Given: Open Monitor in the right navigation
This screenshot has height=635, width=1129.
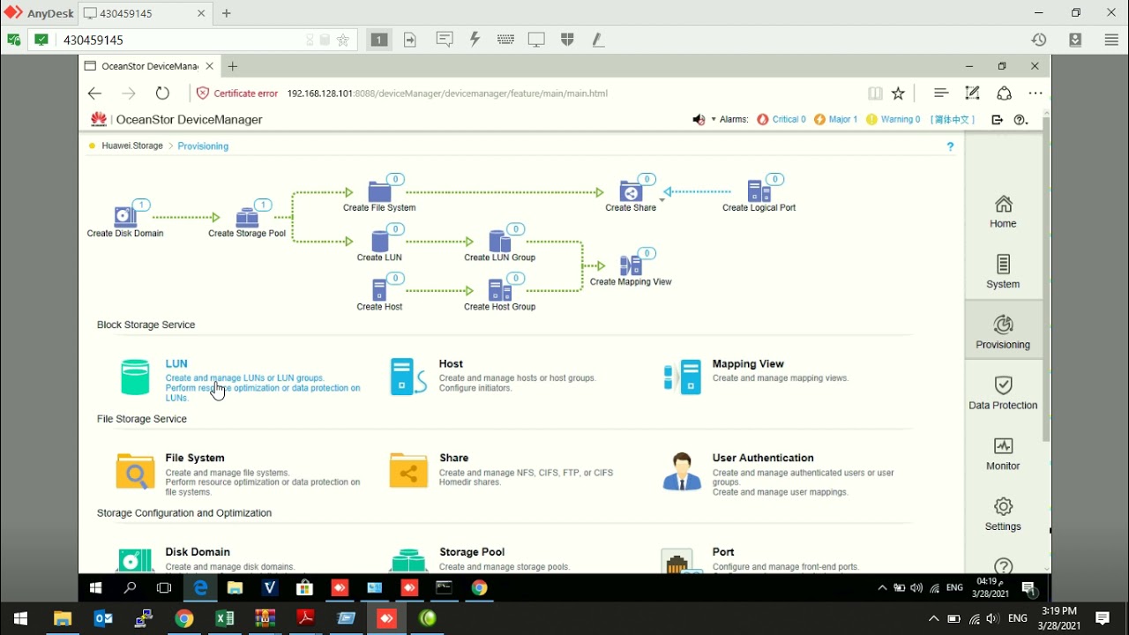Looking at the screenshot, I should [1003, 453].
